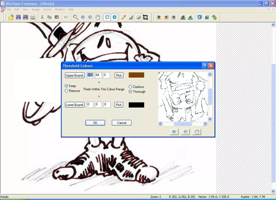Open the Window menu
This screenshot has height=200, width=276.
(60, 9)
